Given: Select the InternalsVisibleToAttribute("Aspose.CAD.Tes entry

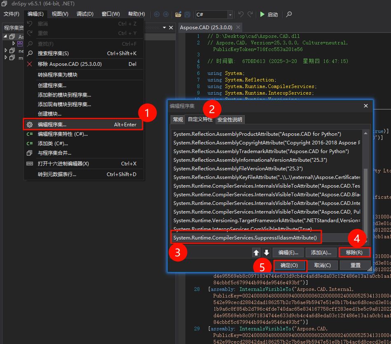Looking at the screenshot, I should 266,186.
